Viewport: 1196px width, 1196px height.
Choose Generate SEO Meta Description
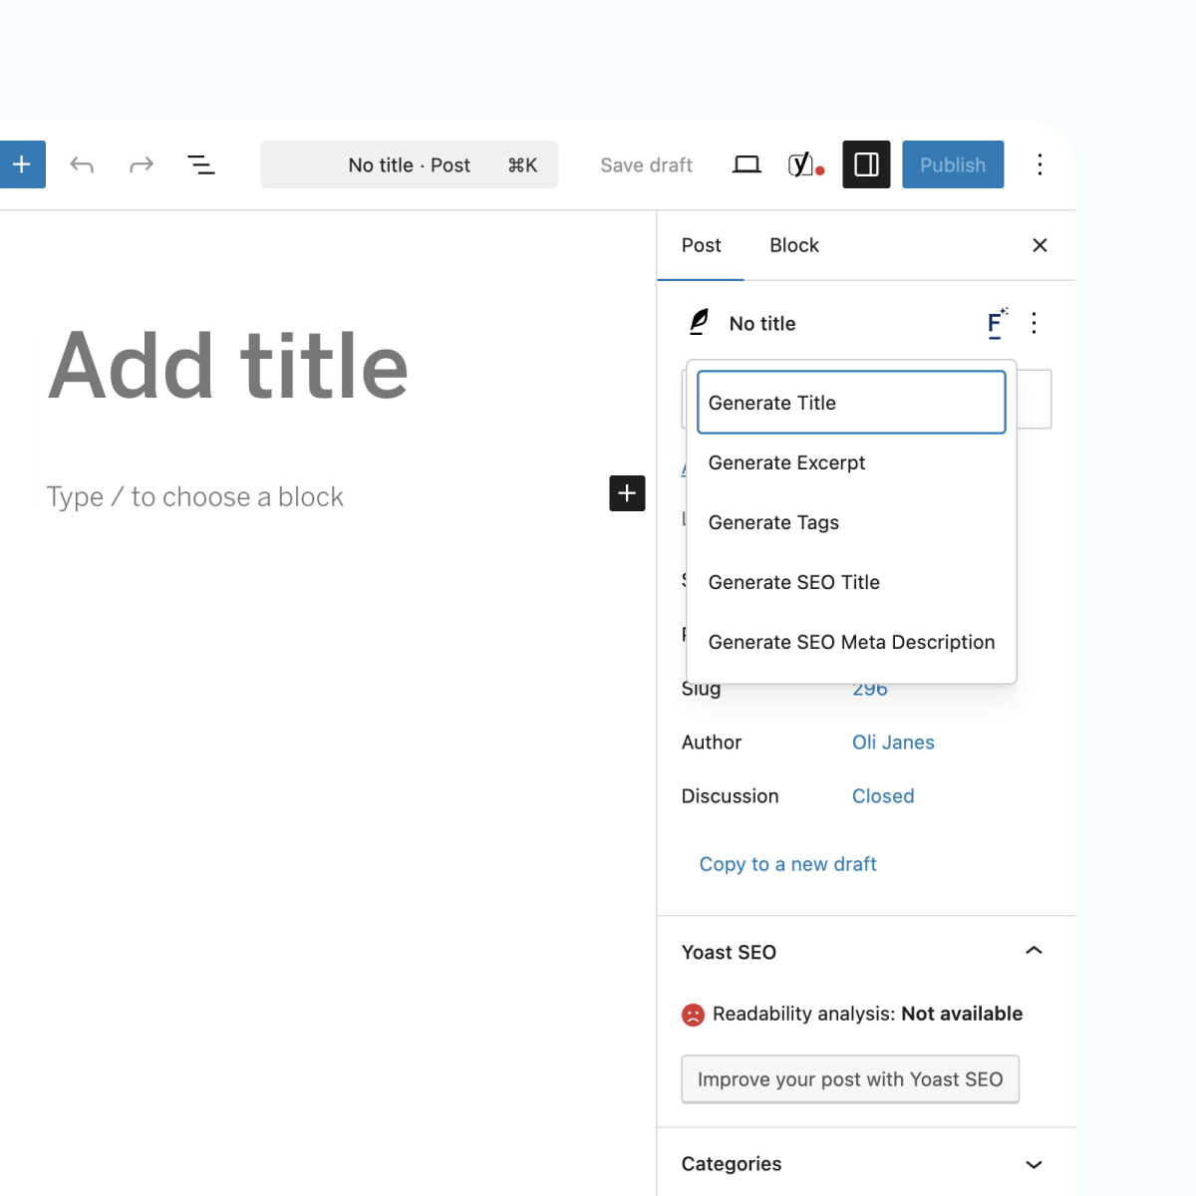pos(851,642)
